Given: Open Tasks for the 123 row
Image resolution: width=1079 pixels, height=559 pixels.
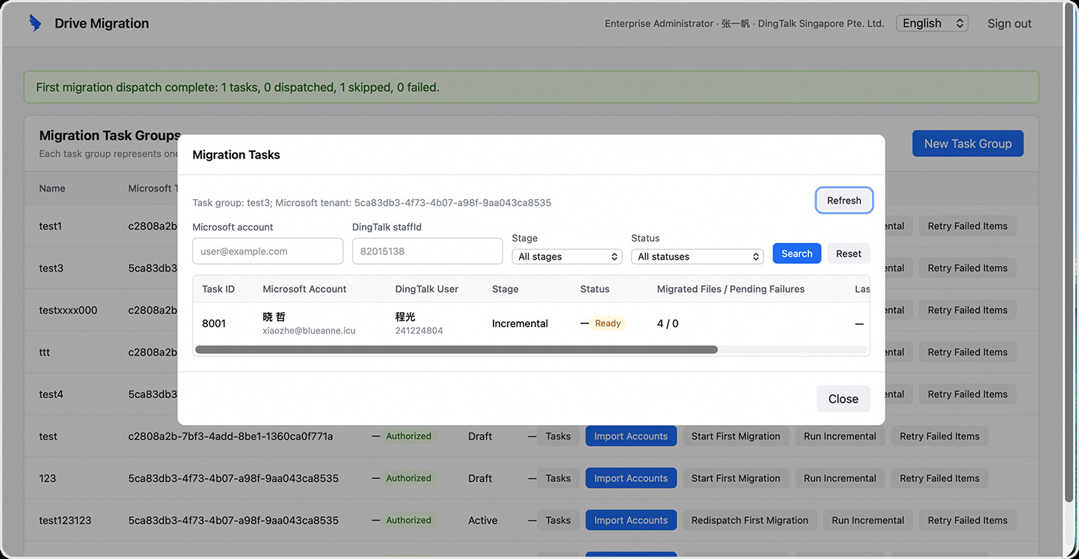Looking at the screenshot, I should [x=558, y=478].
